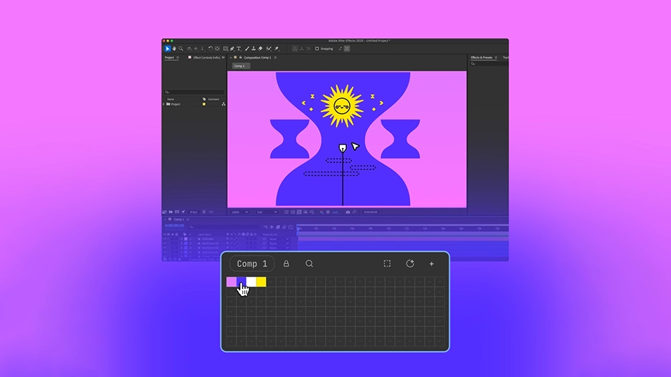Click the preview timecode in viewer footer

(371, 212)
